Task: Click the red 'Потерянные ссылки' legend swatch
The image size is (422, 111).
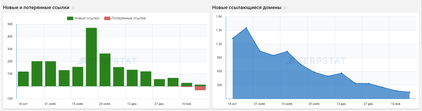Action: tap(107, 18)
